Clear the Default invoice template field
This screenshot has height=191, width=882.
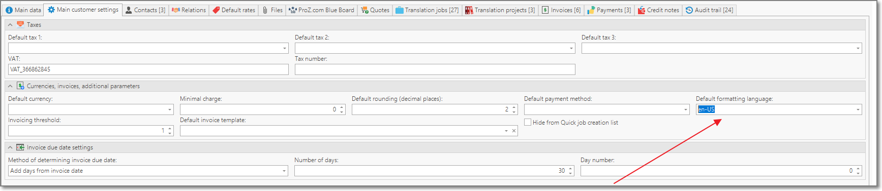[514, 131]
